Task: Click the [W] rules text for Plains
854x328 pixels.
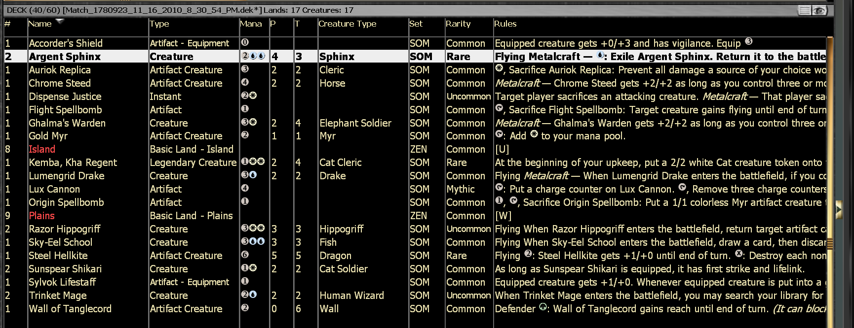Action: [503, 216]
